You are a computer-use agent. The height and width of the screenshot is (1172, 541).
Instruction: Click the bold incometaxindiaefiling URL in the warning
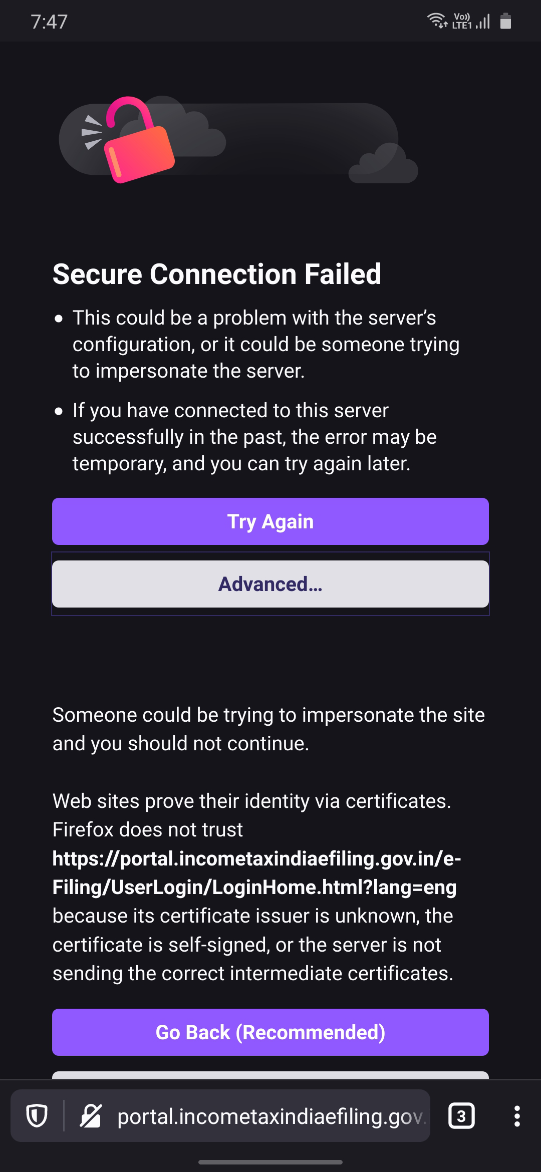[x=256, y=872]
